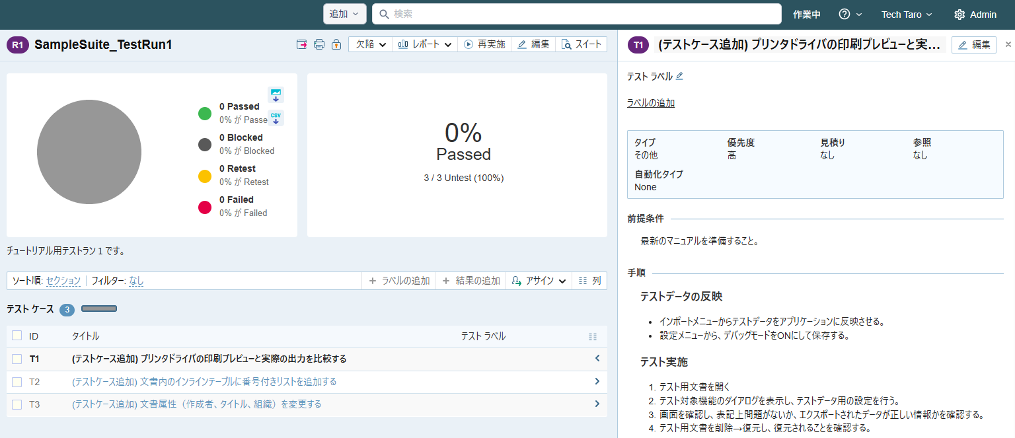The width and height of the screenshot is (1015, 438).
Task: Toggle the select-all checkbox in the header row
Action: tap(17, 336)
